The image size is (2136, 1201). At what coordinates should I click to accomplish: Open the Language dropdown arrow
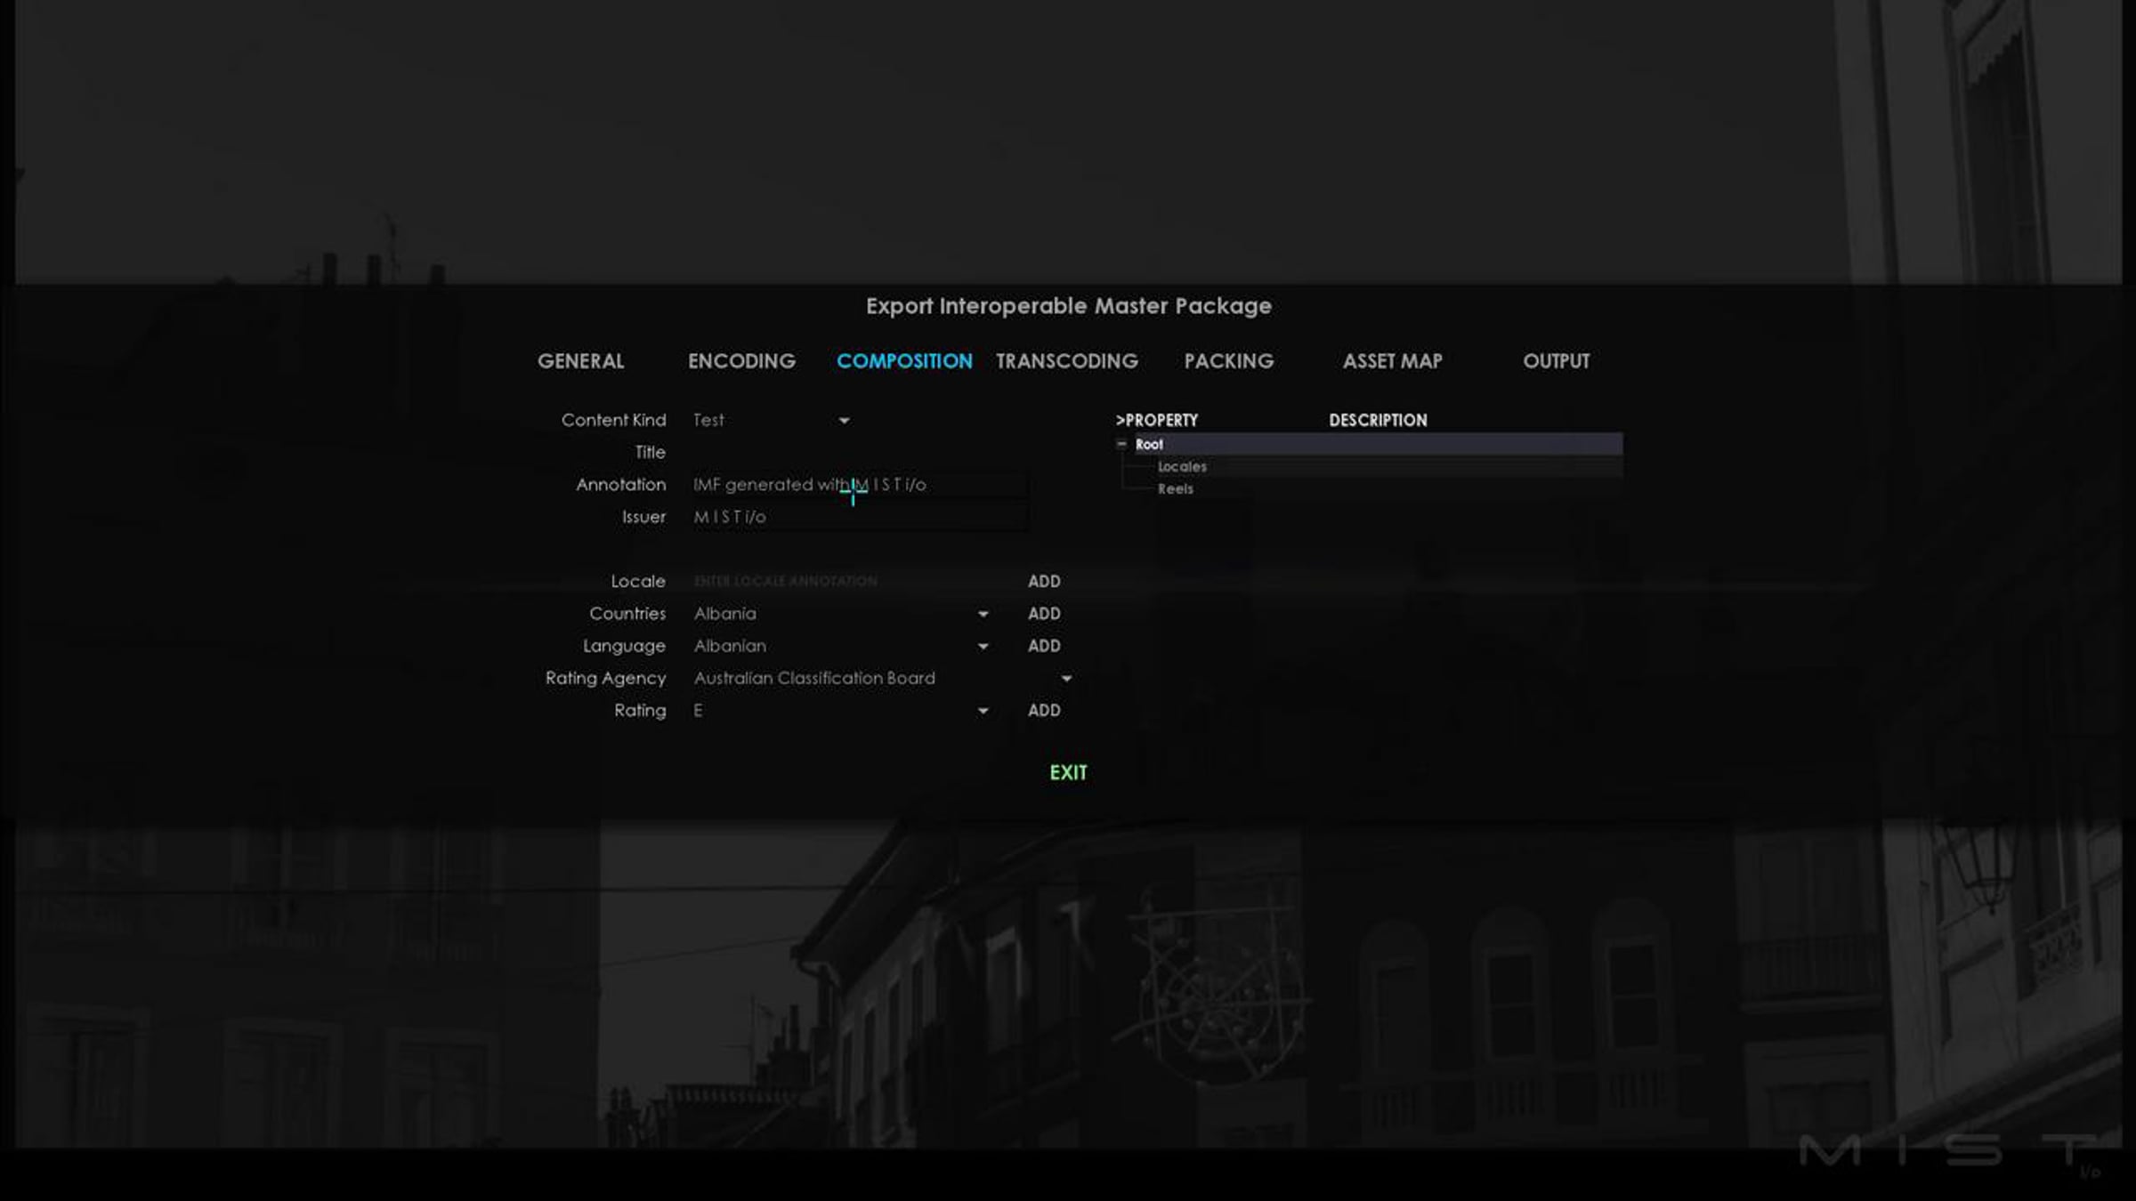(983, 647)
